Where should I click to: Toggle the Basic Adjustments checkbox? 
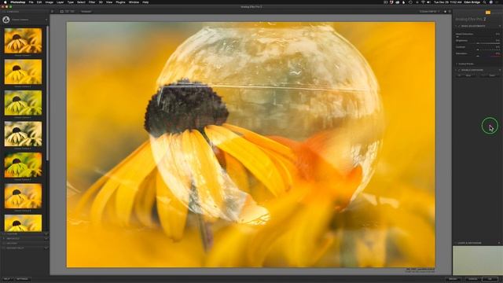click(x=459, y=26)
